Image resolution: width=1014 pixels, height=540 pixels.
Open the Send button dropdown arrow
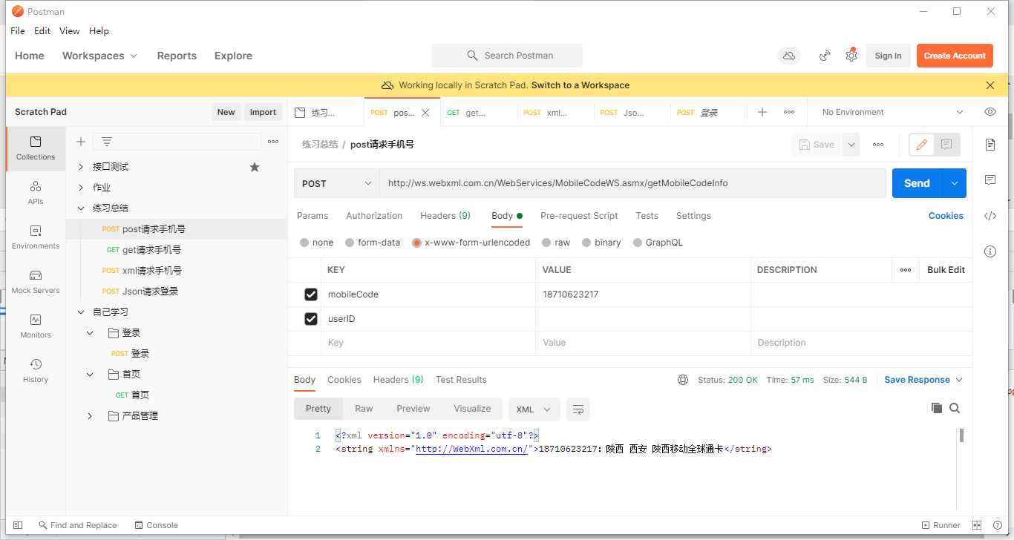click(x=954, y=183)
